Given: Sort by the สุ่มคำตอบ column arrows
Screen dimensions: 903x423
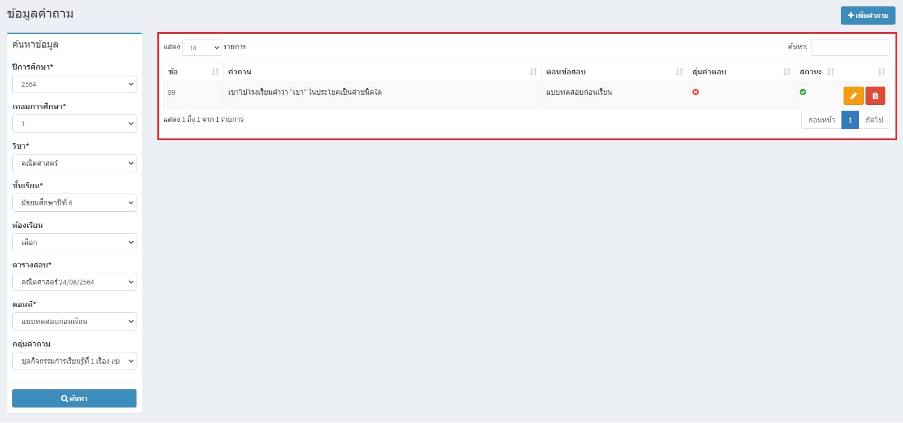Looking at the screenshot, I should pos(787,72).
